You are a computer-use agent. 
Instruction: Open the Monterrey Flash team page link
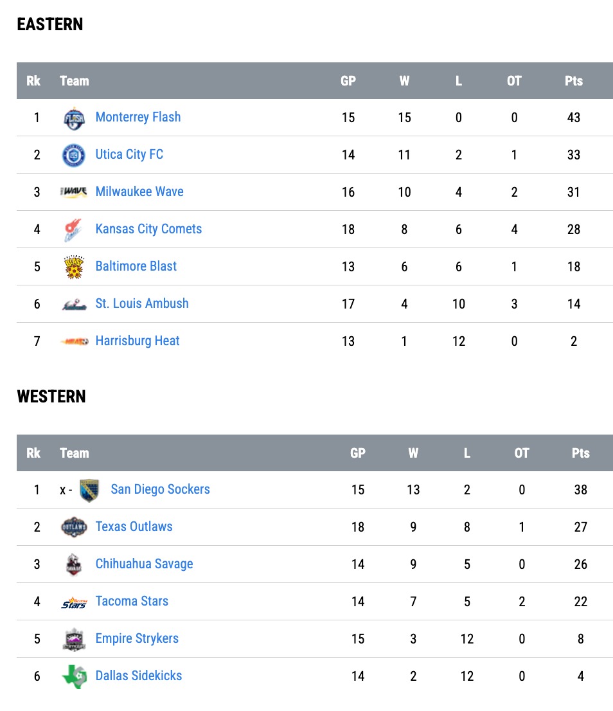(x=138, y=118)
